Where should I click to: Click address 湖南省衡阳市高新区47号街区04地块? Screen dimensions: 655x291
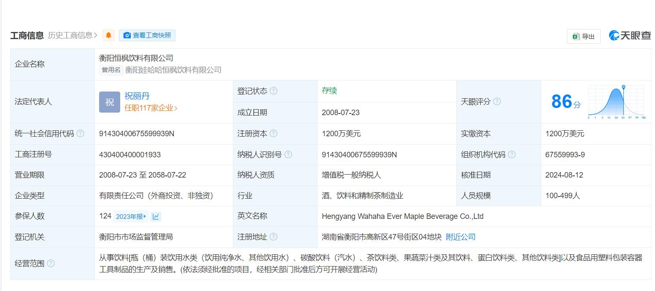click(x=382, y=237)
